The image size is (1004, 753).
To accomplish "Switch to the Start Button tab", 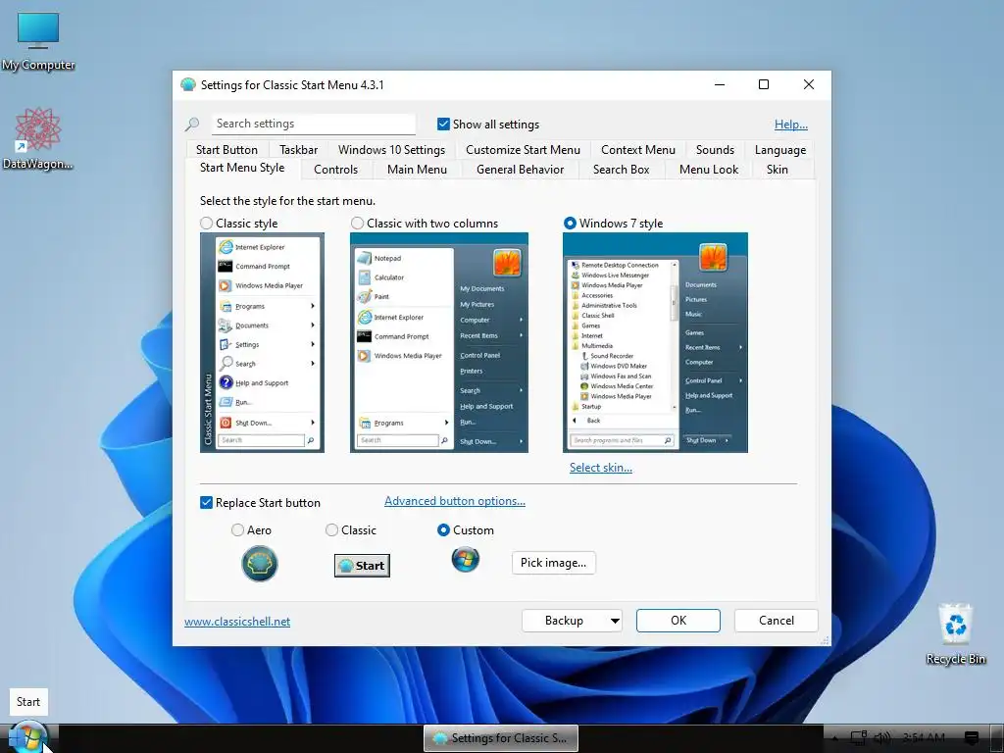I will 226,149.
